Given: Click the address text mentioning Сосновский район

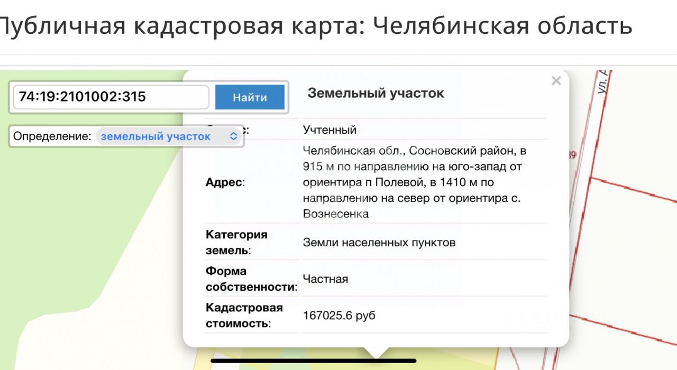Looking at the screenshot, I should (415, 182).
